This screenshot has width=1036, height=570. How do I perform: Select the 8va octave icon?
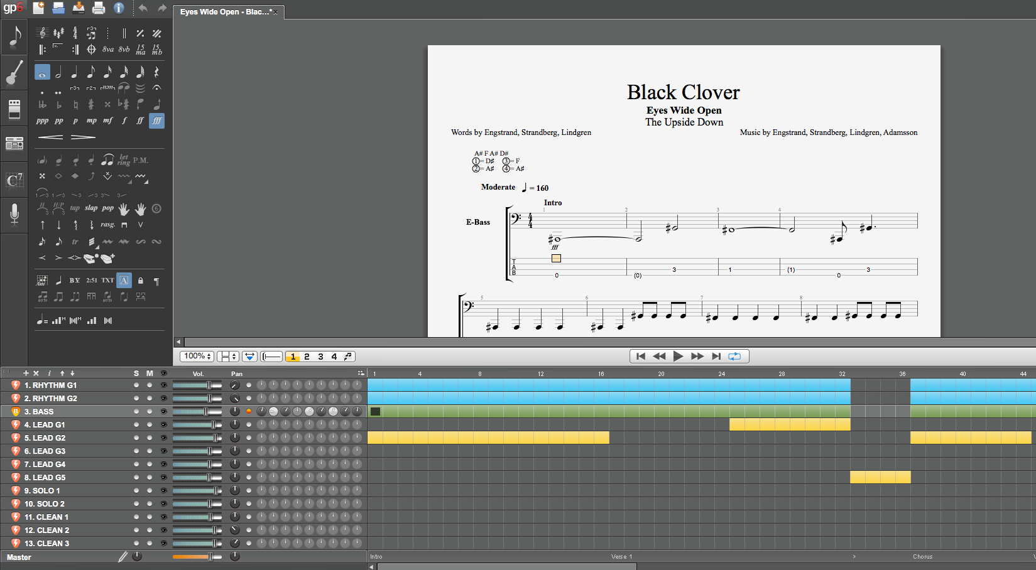(x=108, y=49)
